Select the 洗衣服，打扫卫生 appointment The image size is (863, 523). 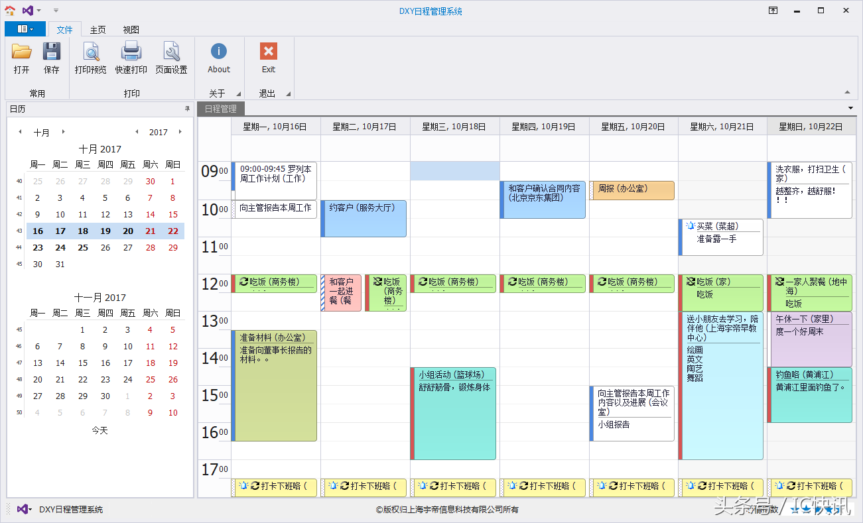pos(810,190)
